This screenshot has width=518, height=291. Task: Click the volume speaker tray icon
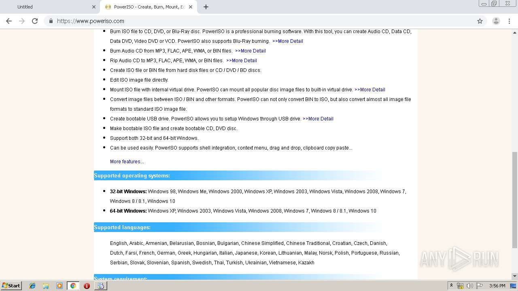click(x=470, y=286)
